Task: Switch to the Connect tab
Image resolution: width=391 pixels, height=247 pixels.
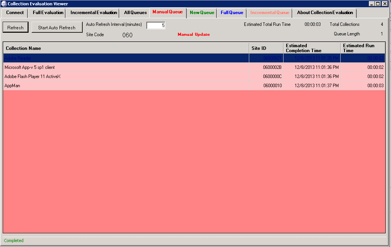Action: (14, 12)
